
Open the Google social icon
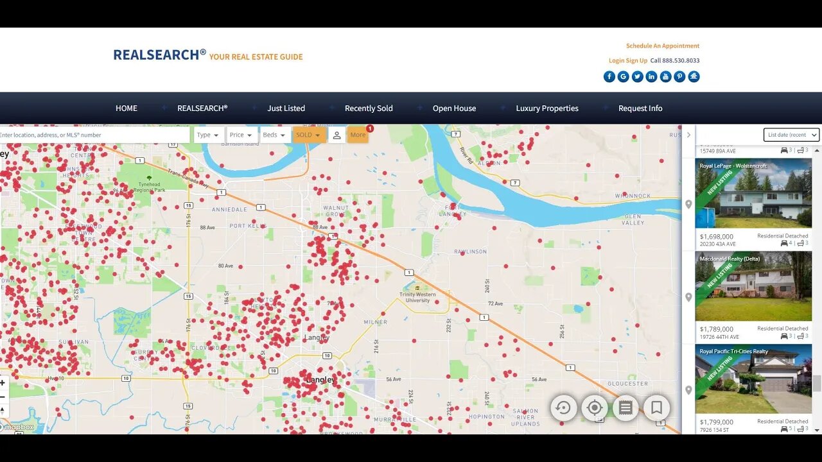pos(624,76)
